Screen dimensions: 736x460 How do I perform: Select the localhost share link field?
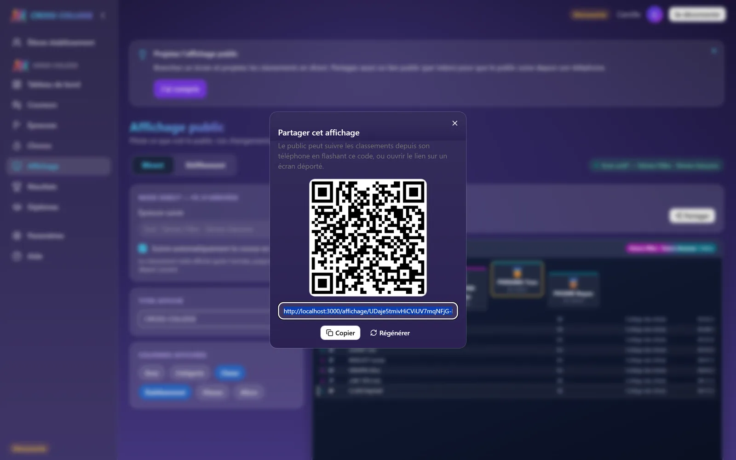pos(368,311)
